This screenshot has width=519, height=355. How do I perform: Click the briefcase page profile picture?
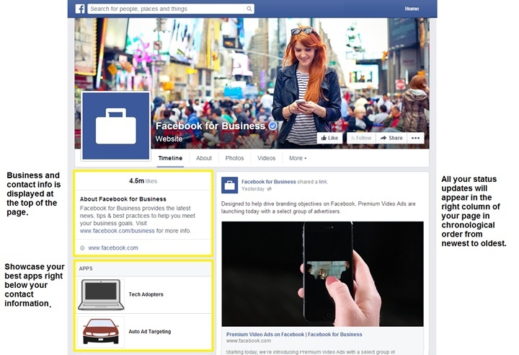[x=116, y=126]
